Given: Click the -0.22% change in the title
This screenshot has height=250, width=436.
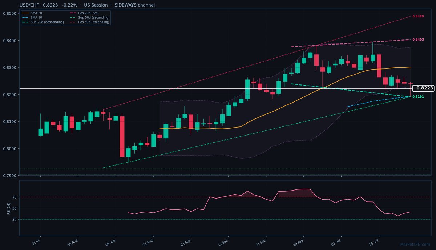Looking at the screenshot, I should 70,5.
